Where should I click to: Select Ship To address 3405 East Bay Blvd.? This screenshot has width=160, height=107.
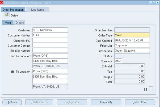tap(50, 61)
